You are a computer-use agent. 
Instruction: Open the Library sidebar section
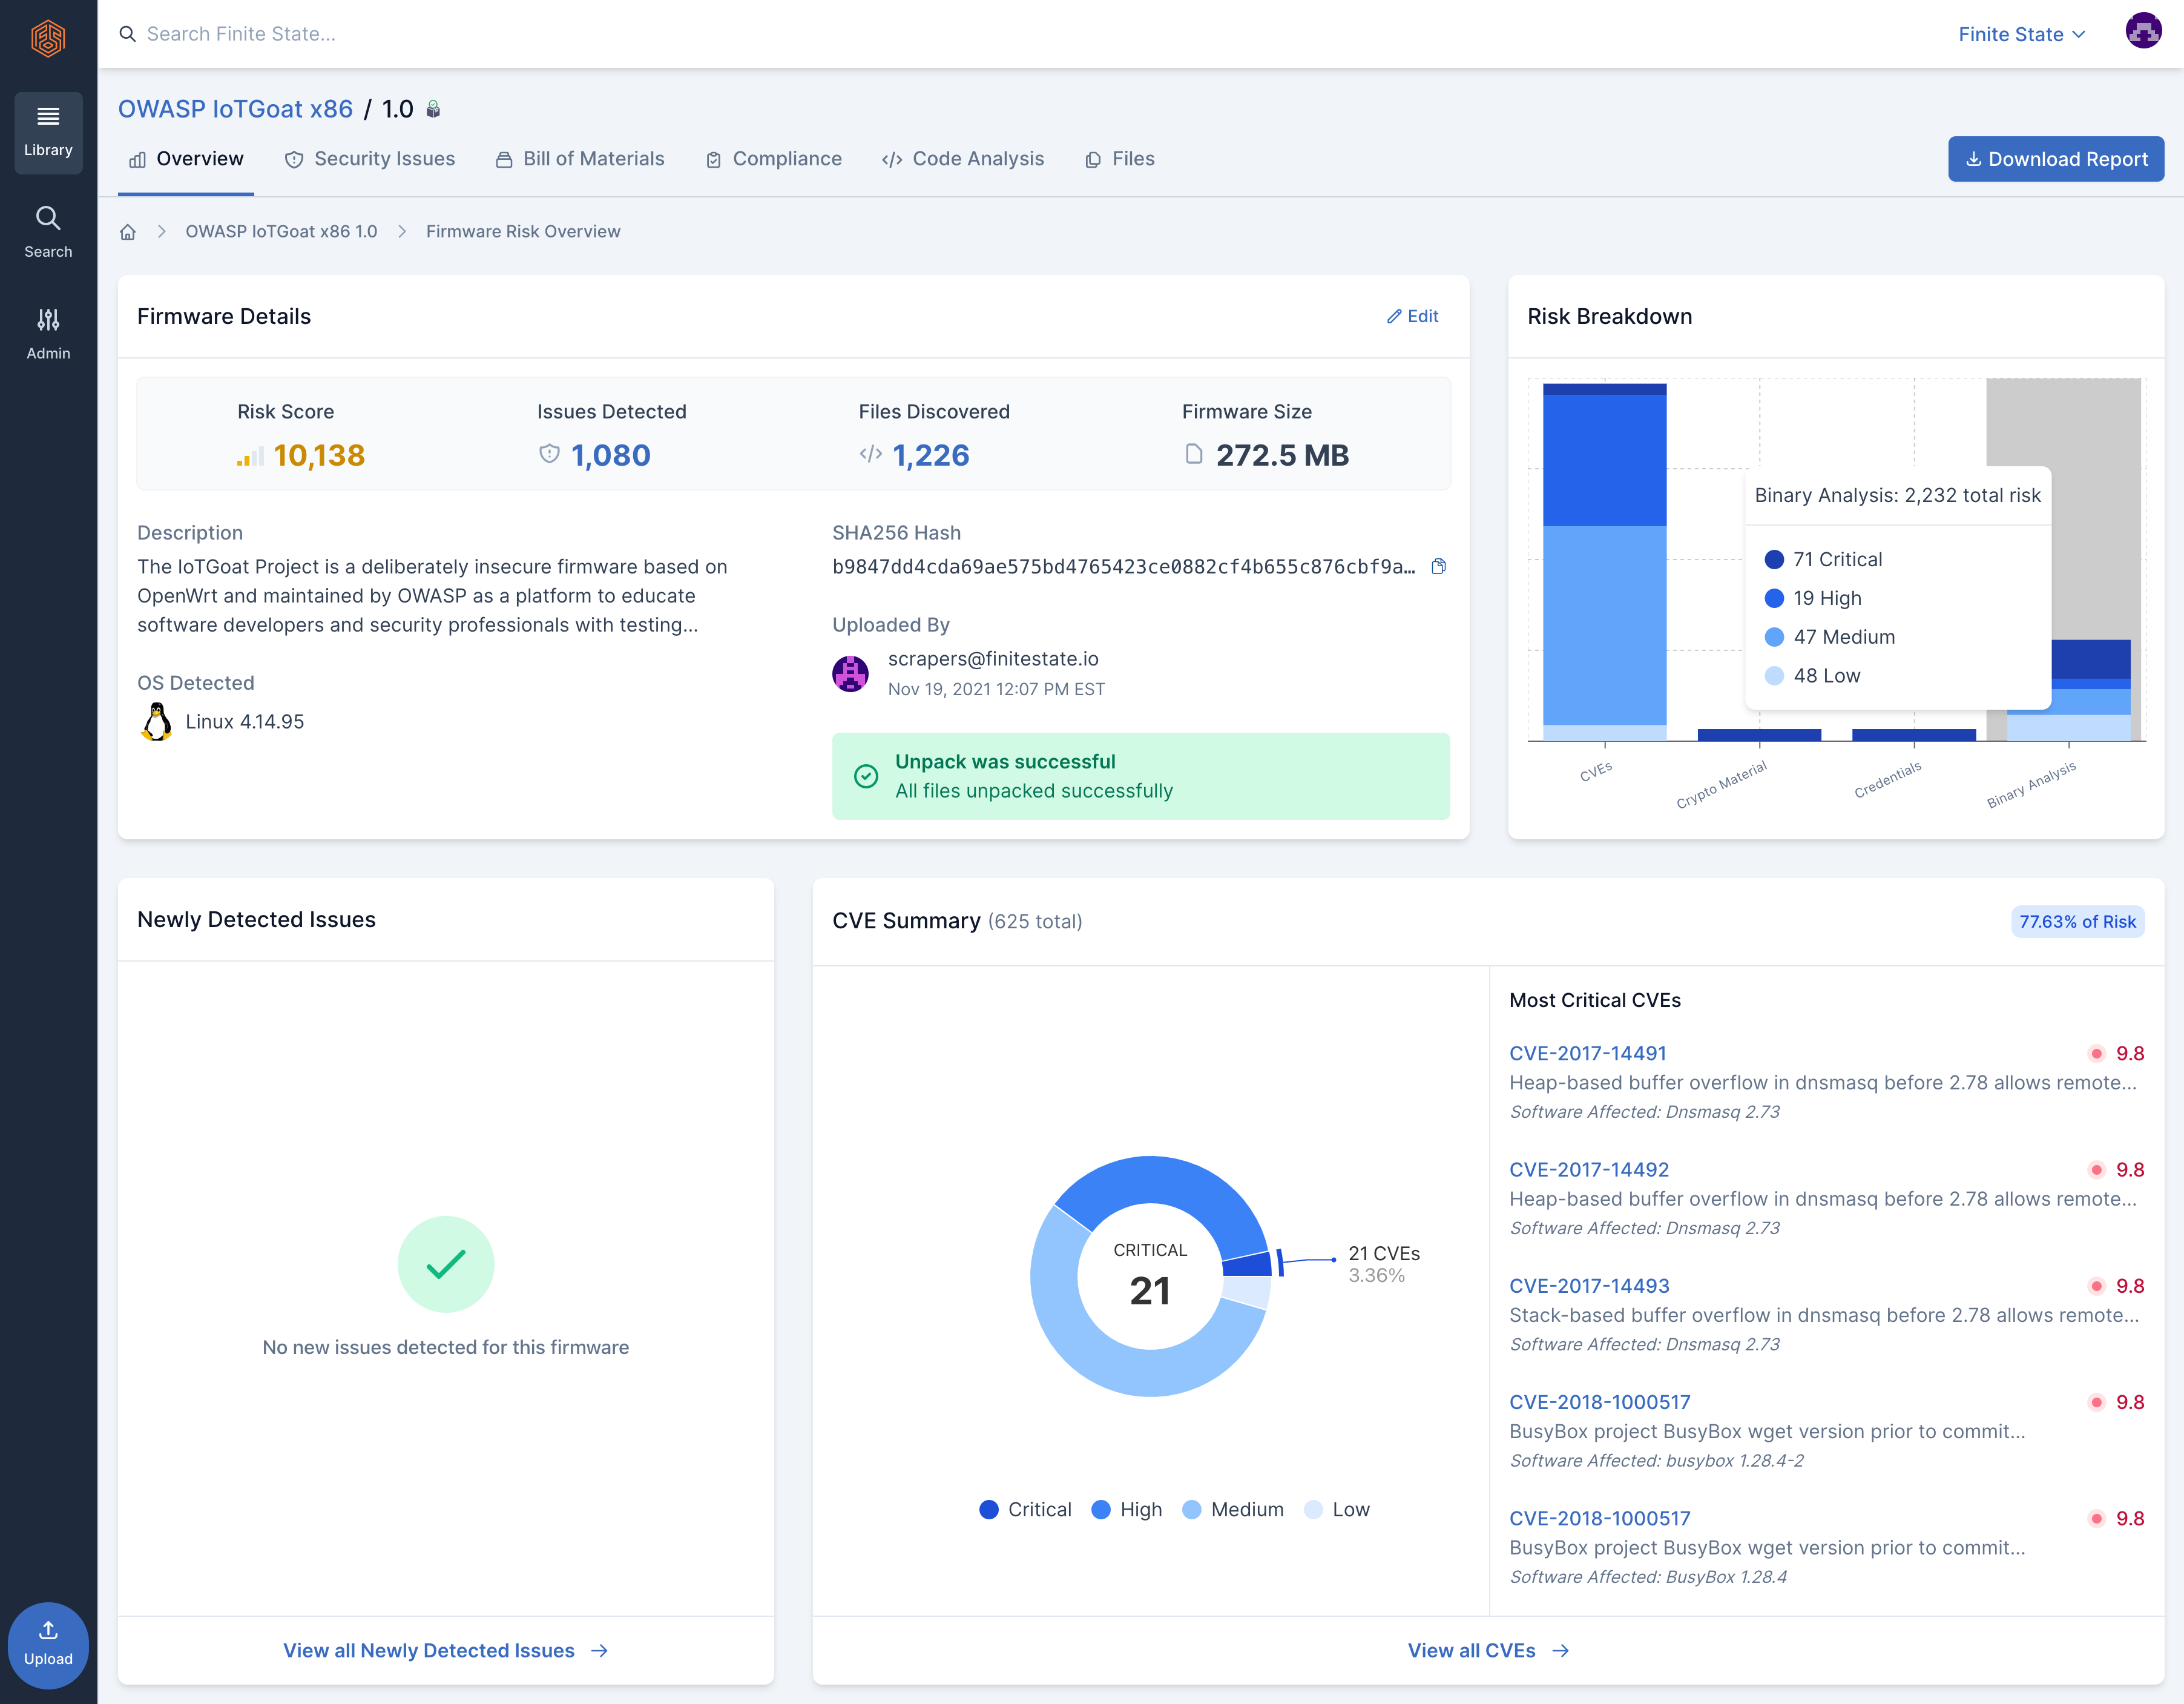(48, 132)
